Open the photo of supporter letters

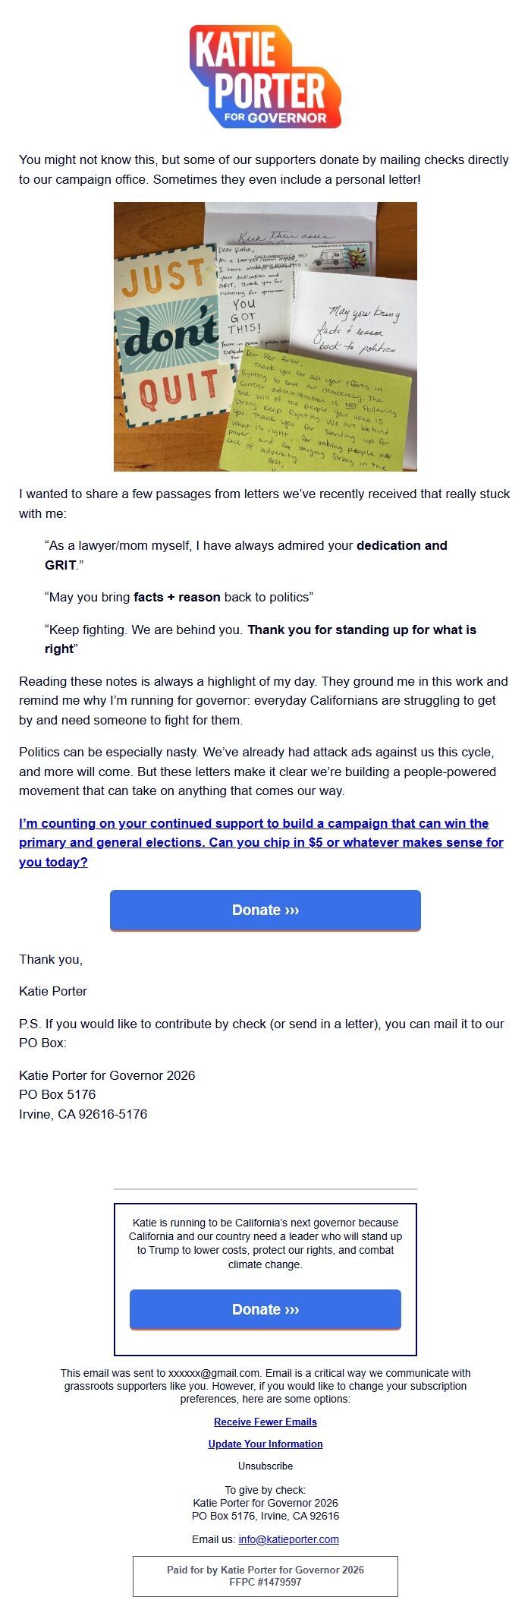(x=265, y=336)
